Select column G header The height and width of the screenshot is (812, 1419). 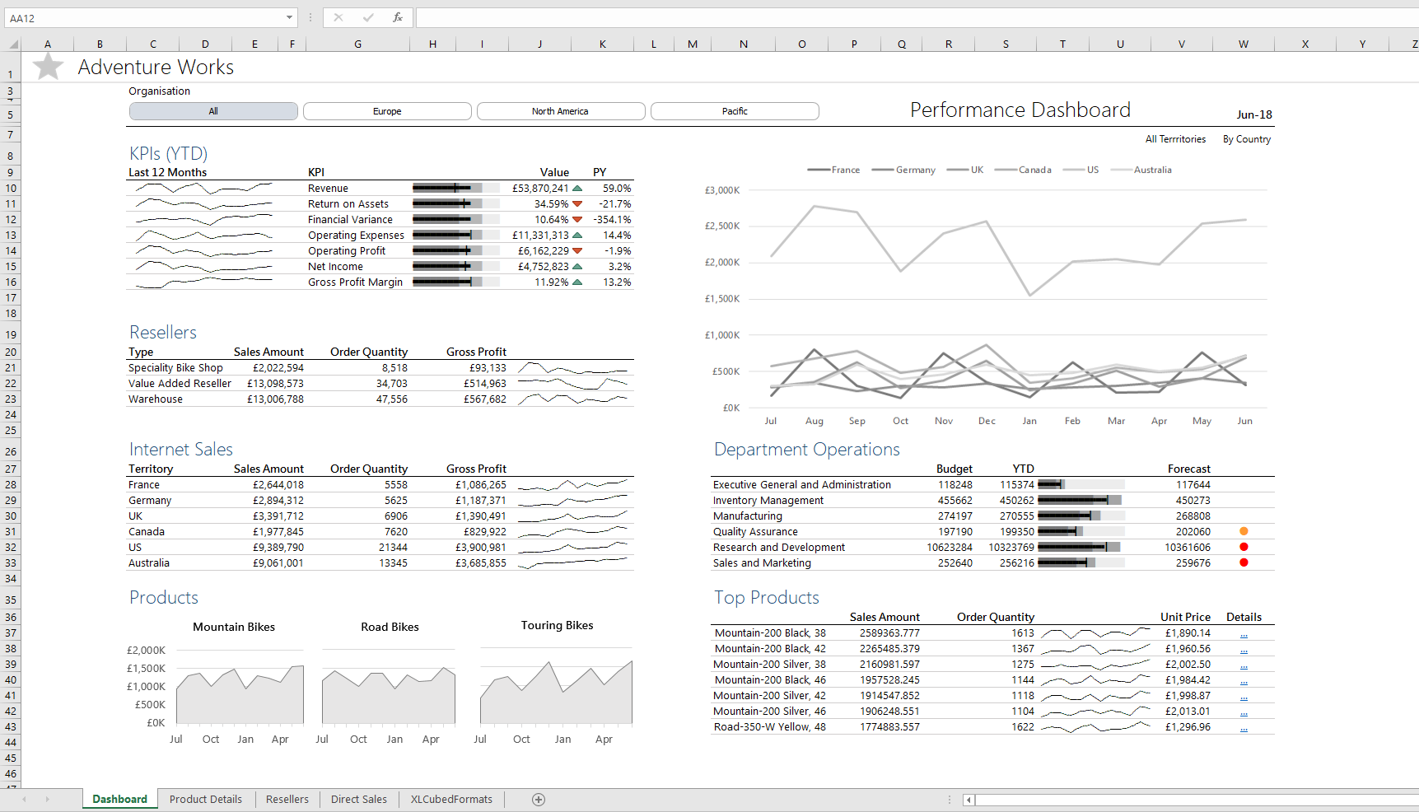[357, 44]
